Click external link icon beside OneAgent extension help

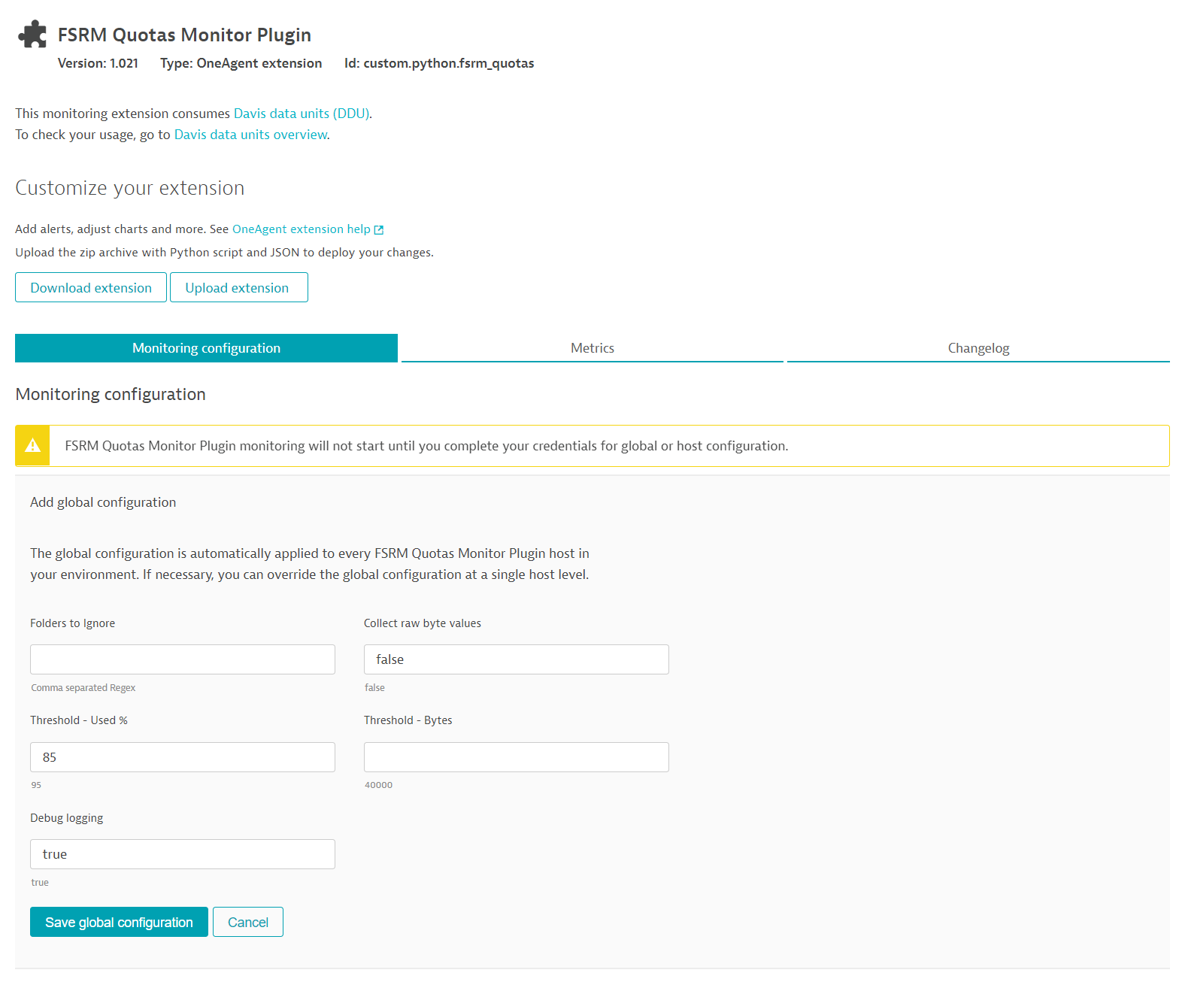(379, 230)
